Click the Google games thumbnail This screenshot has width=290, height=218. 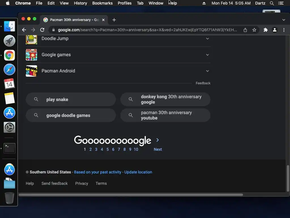[x=31, y=55]
